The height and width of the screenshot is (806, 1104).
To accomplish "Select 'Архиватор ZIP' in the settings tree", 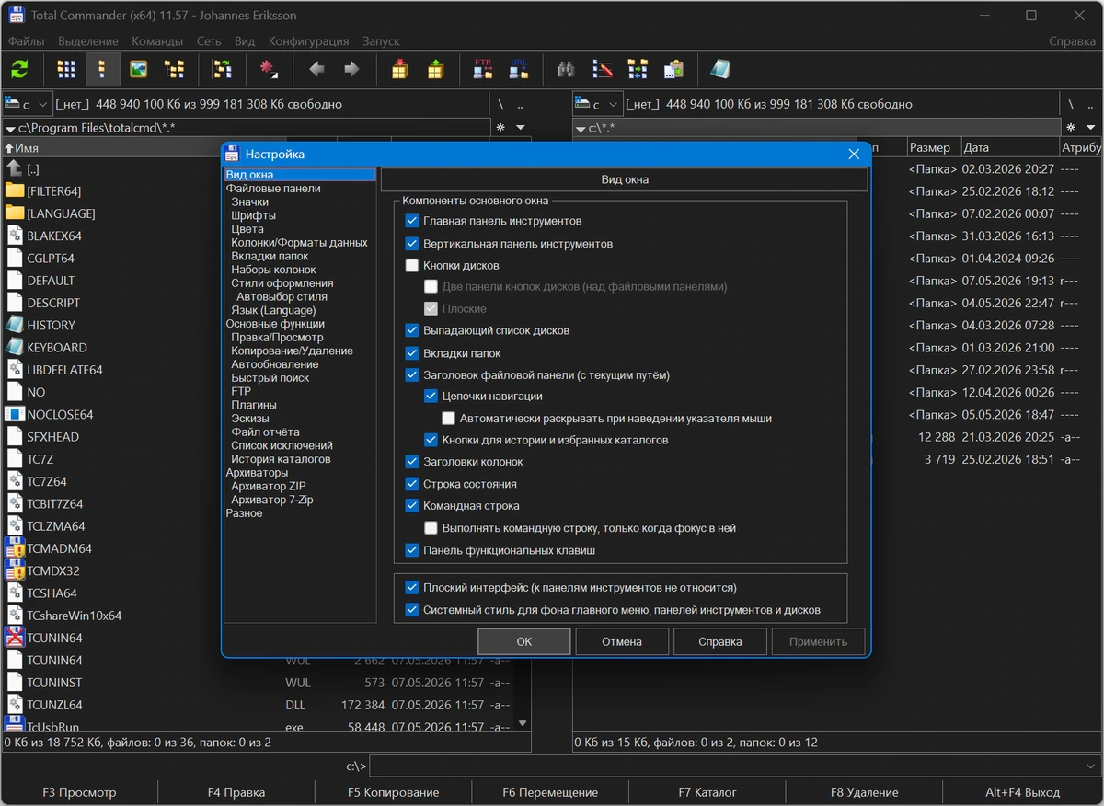I will (269, 486).
